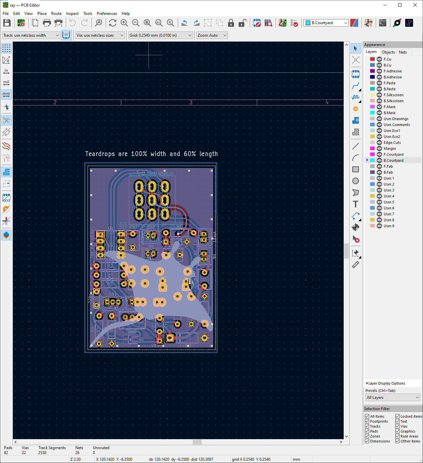Image resolution: width=423 pixels, height=463 pixels.
Task: Open the Route menu
Action: [x=56, y=14]
